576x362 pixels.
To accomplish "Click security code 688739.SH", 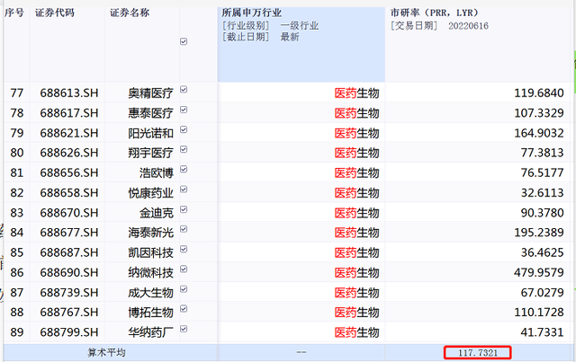I will pos(69,293).
